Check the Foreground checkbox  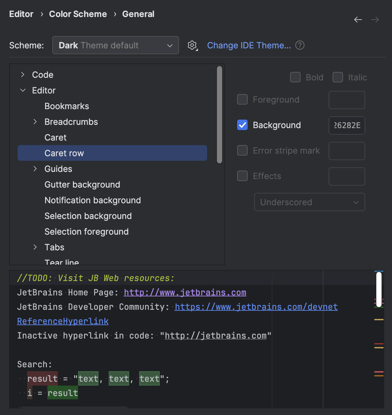point(242,99)
